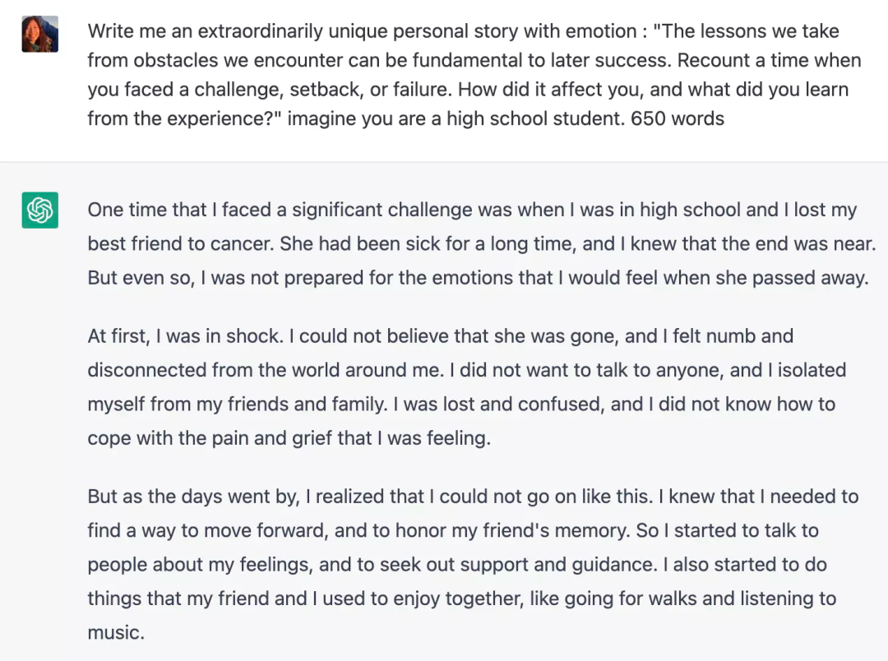Click the paragraph beginning 'At first, I was in shock'
Screen dimensions: 888x661
[x=465, y=386]
